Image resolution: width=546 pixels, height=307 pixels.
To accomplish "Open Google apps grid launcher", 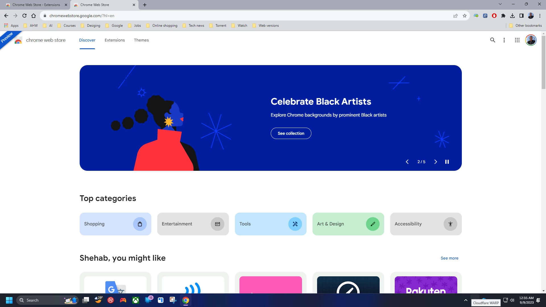I will [517, 40].
